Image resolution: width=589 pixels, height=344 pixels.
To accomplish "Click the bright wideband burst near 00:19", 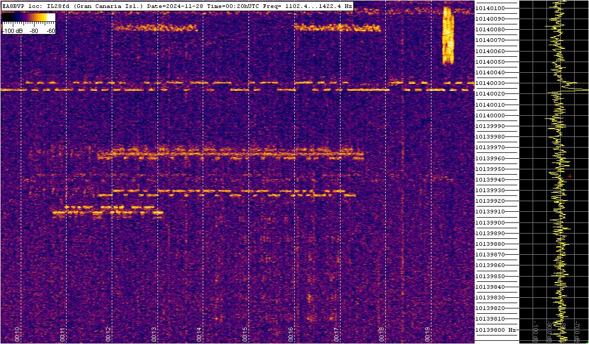I will click(448, 36).
